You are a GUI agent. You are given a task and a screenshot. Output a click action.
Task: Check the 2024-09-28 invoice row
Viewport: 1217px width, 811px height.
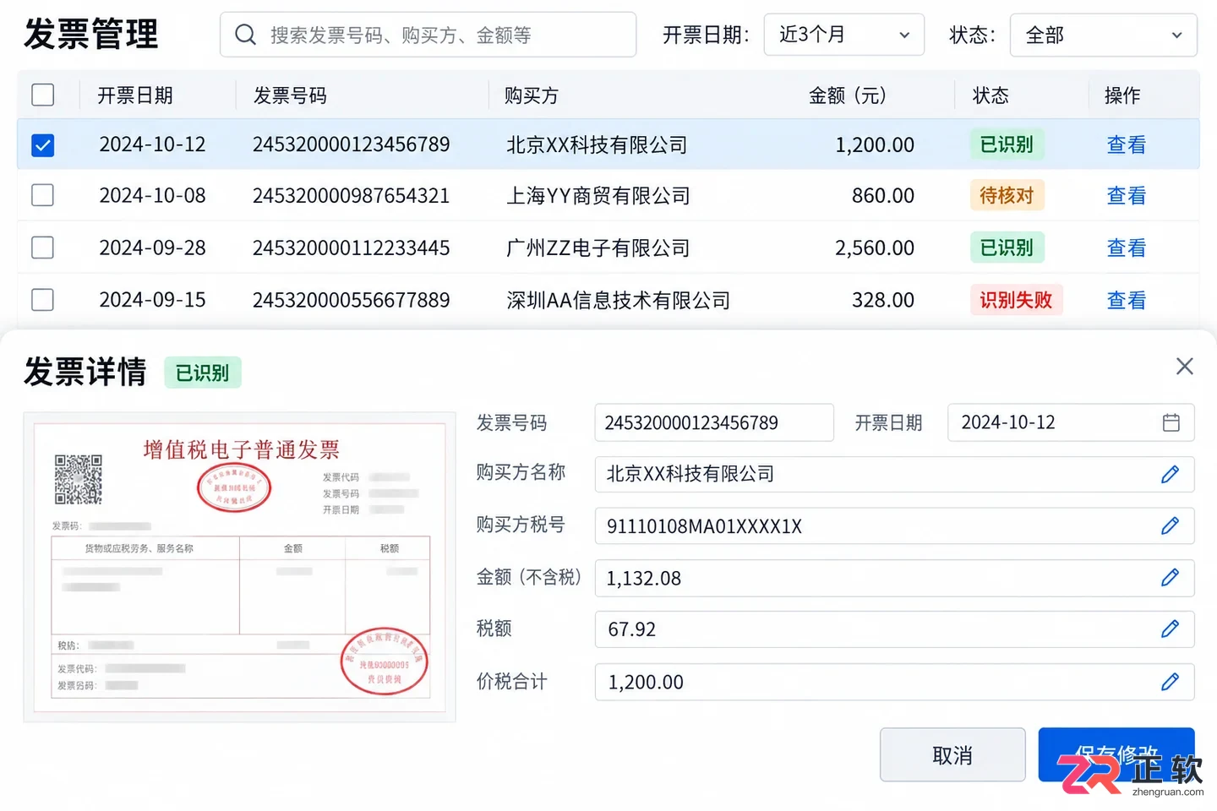point(42,248)
